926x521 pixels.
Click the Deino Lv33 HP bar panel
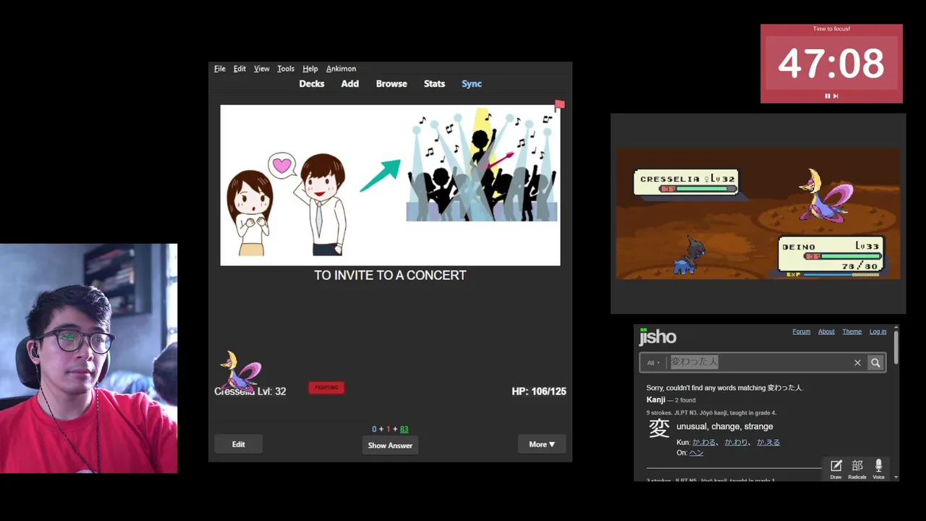pyautogui.click(x=831, y=255)
